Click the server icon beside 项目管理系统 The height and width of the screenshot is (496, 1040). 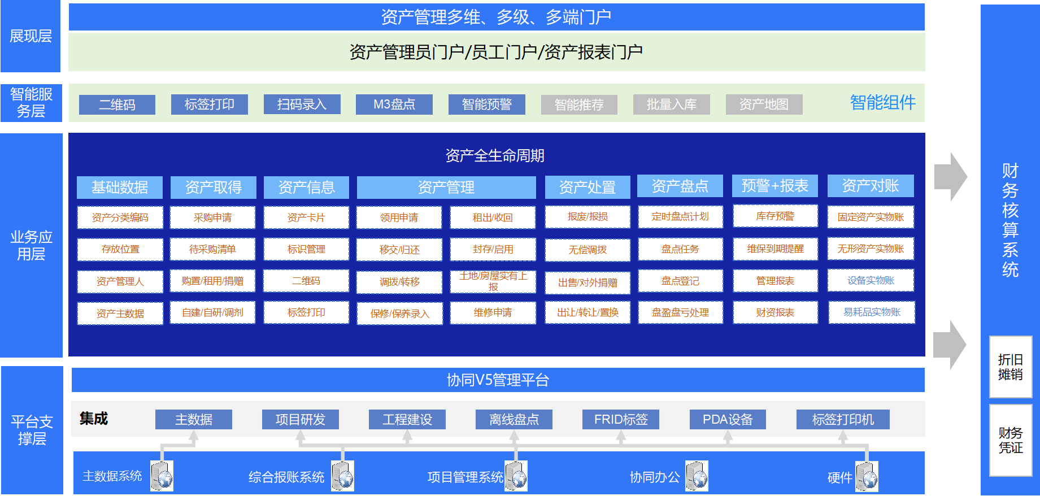coord(516,476)
